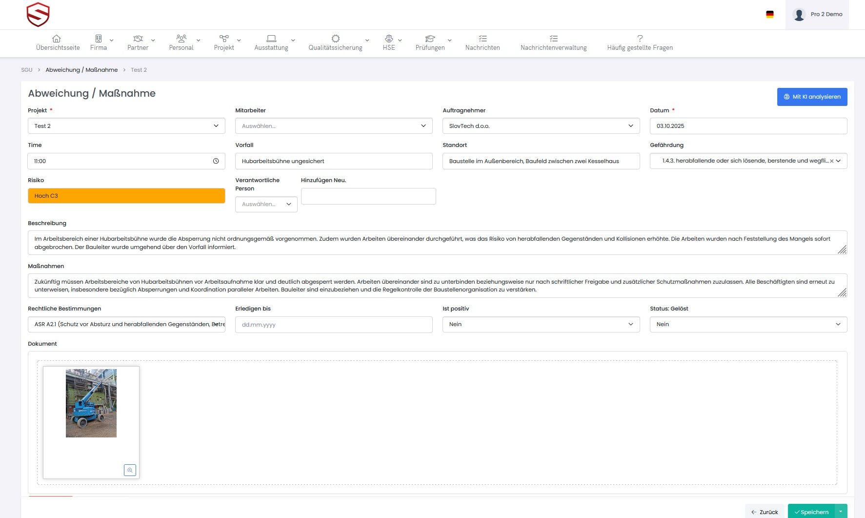This screenshot has width=865, height=518.
Task: Click the clock icon in the Time field
Action: pos(216,161)
